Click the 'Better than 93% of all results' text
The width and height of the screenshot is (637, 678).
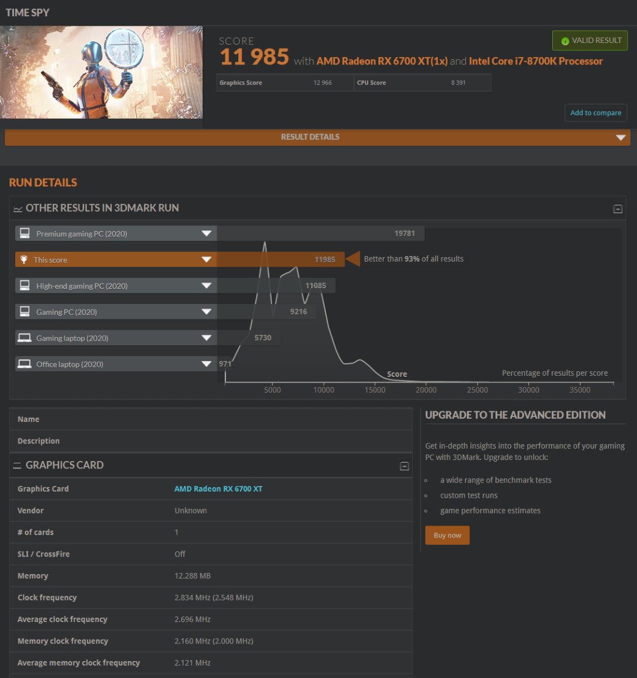click(x=413, y=259)
